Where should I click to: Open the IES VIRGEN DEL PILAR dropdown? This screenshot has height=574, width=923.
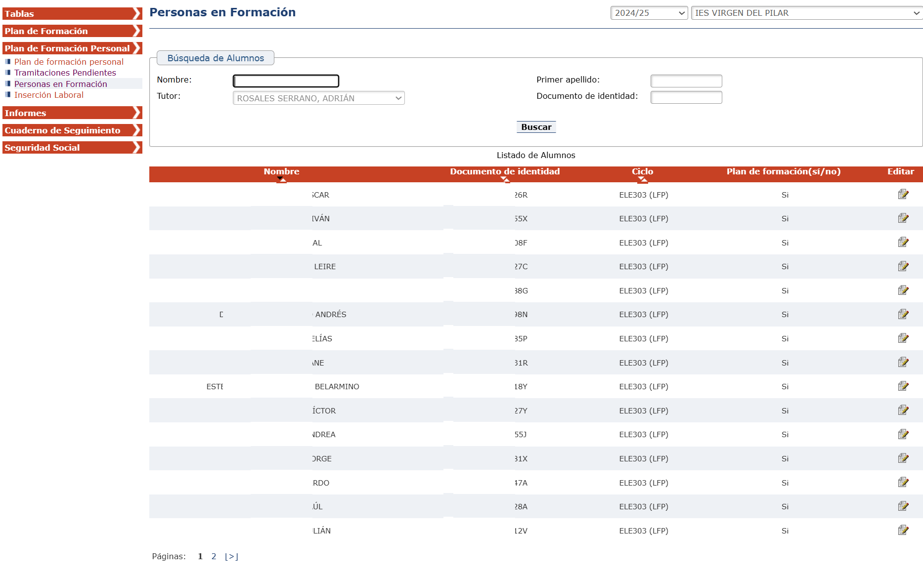pyautogui.click(x=806, y=13)
